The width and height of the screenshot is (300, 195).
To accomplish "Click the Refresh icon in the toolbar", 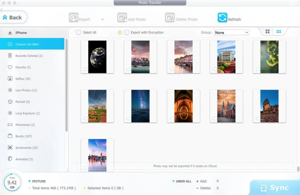I will point(222,18).
